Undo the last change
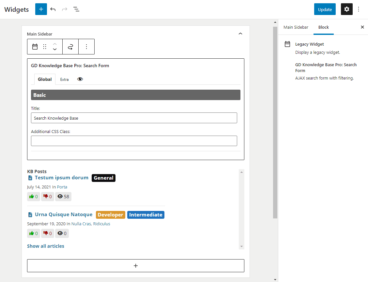 (53, 9)
